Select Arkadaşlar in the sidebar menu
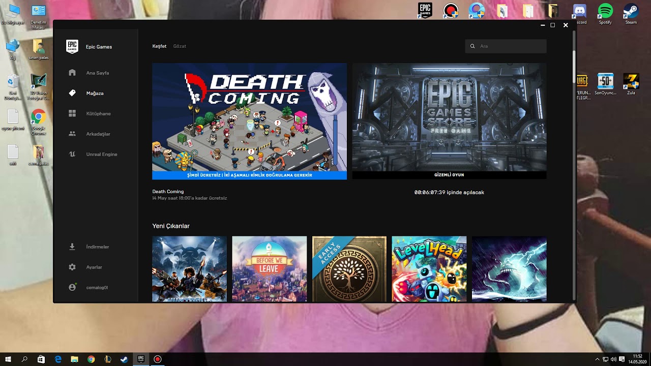The width and height of the screenshot is (651, 366). 98,134
